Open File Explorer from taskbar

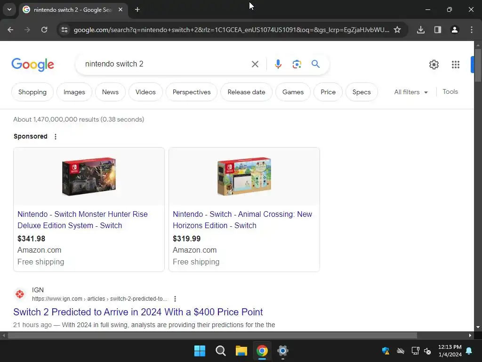pos(241,351)
